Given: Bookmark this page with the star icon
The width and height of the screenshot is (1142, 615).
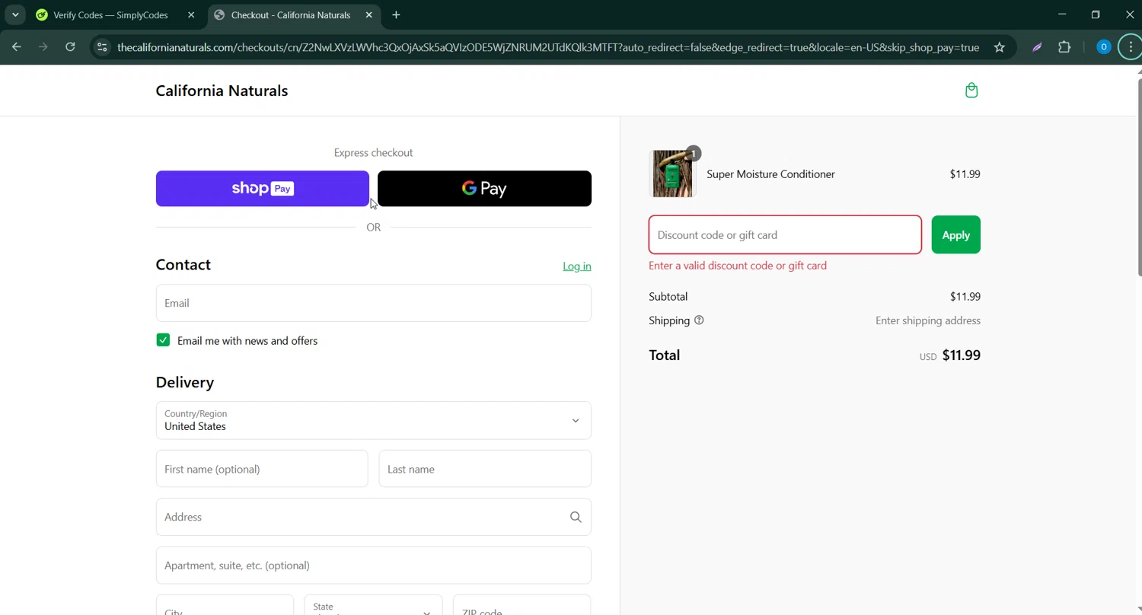Looking at the screenshot, I should 1000,47.
